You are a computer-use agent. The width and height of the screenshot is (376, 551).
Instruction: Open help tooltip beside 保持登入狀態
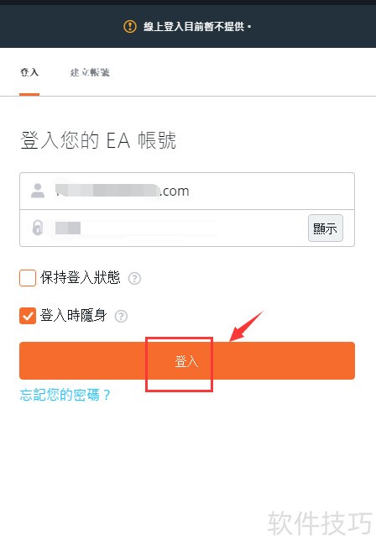coord(134,279)
